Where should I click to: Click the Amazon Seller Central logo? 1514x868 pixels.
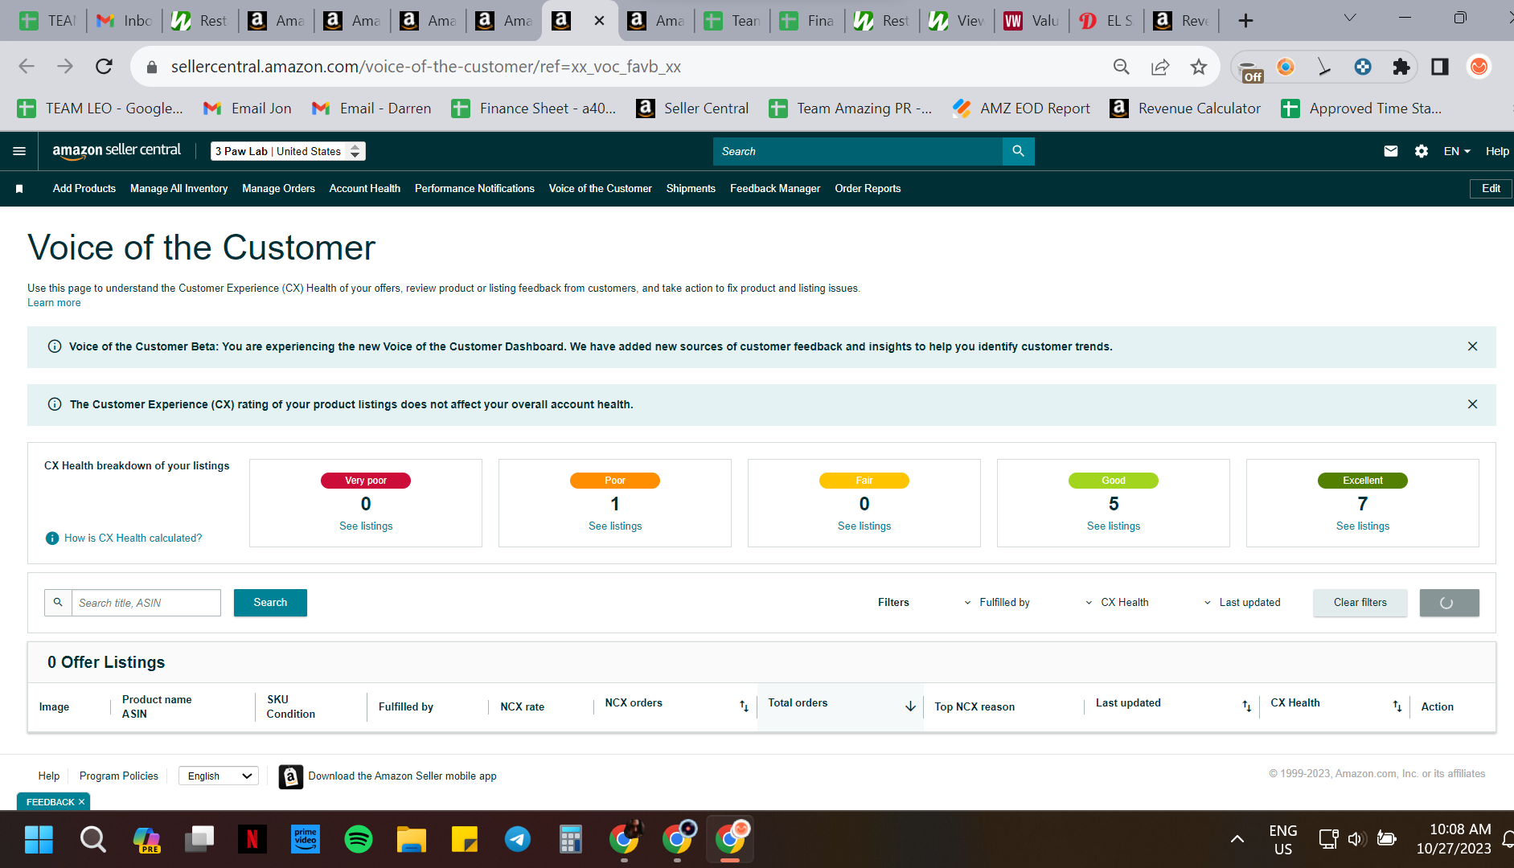click(x=117, y=150)
